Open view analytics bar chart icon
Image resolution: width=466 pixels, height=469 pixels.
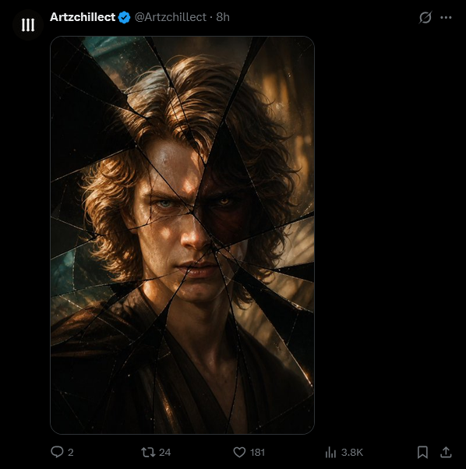pyautogui.click(x=330, y=452)
